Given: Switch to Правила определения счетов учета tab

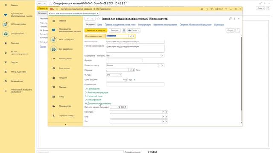Looking at the screenshot, I should pos(120,25).
